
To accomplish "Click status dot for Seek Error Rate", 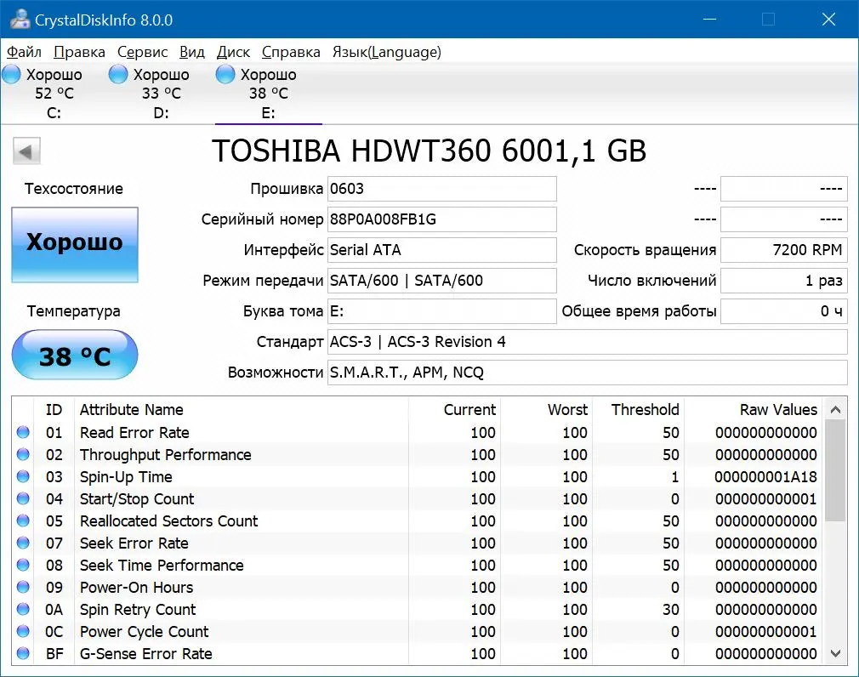I will [x=23, y=543].
